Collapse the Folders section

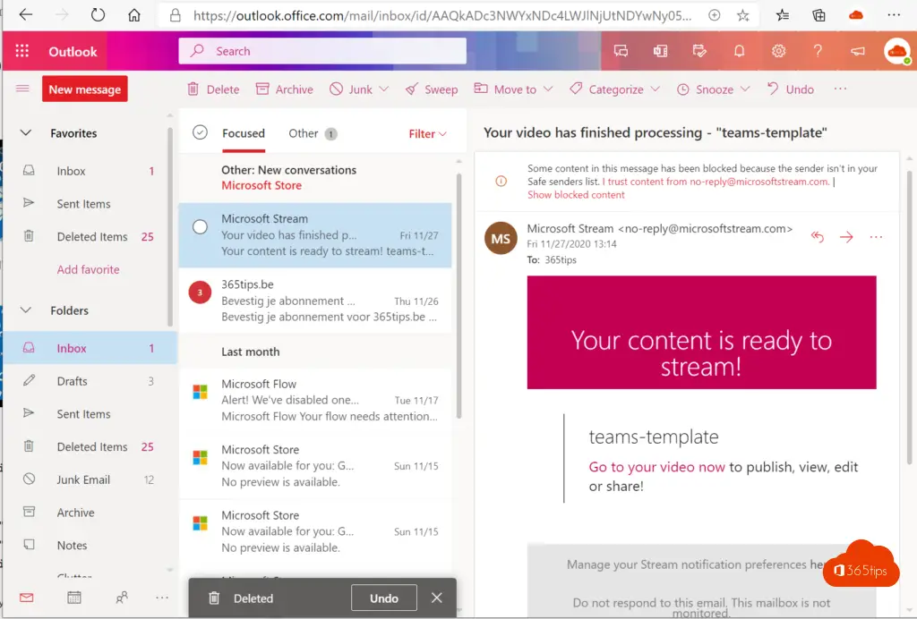(x=26, y=310)
